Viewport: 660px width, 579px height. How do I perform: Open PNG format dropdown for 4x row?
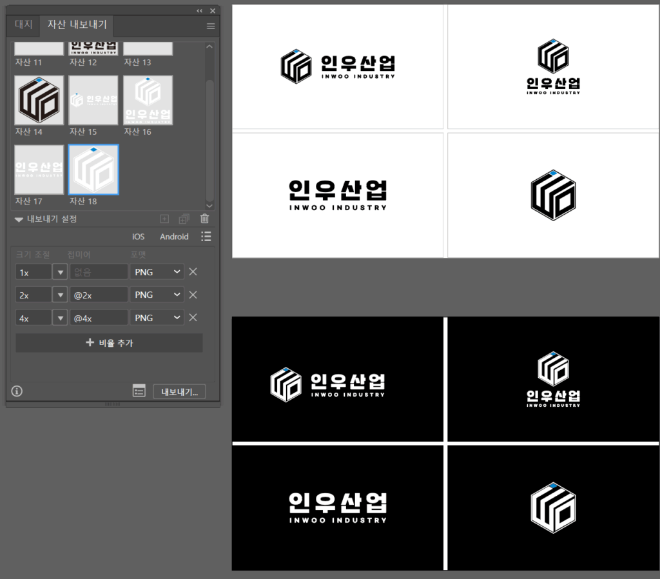point(157,318)
